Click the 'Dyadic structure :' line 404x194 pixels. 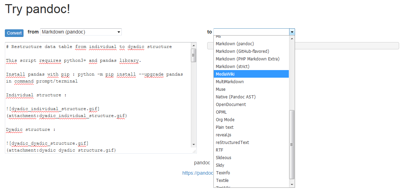tap(31, 129)
